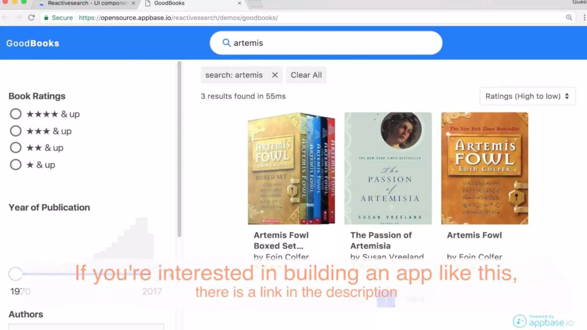Click the browser address bar URL
This screenshot has width=587, height=330.
click(178, 18)
